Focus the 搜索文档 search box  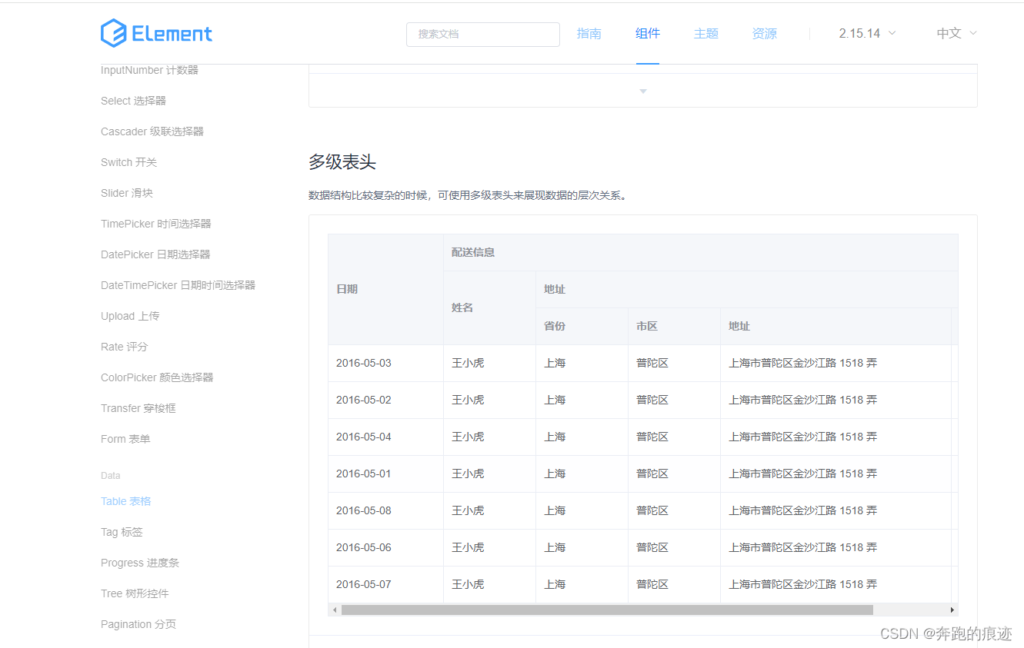click(x=483, y=34)
